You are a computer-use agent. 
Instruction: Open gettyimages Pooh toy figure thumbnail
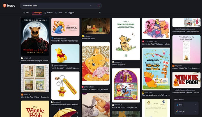(x=65, y=54)
